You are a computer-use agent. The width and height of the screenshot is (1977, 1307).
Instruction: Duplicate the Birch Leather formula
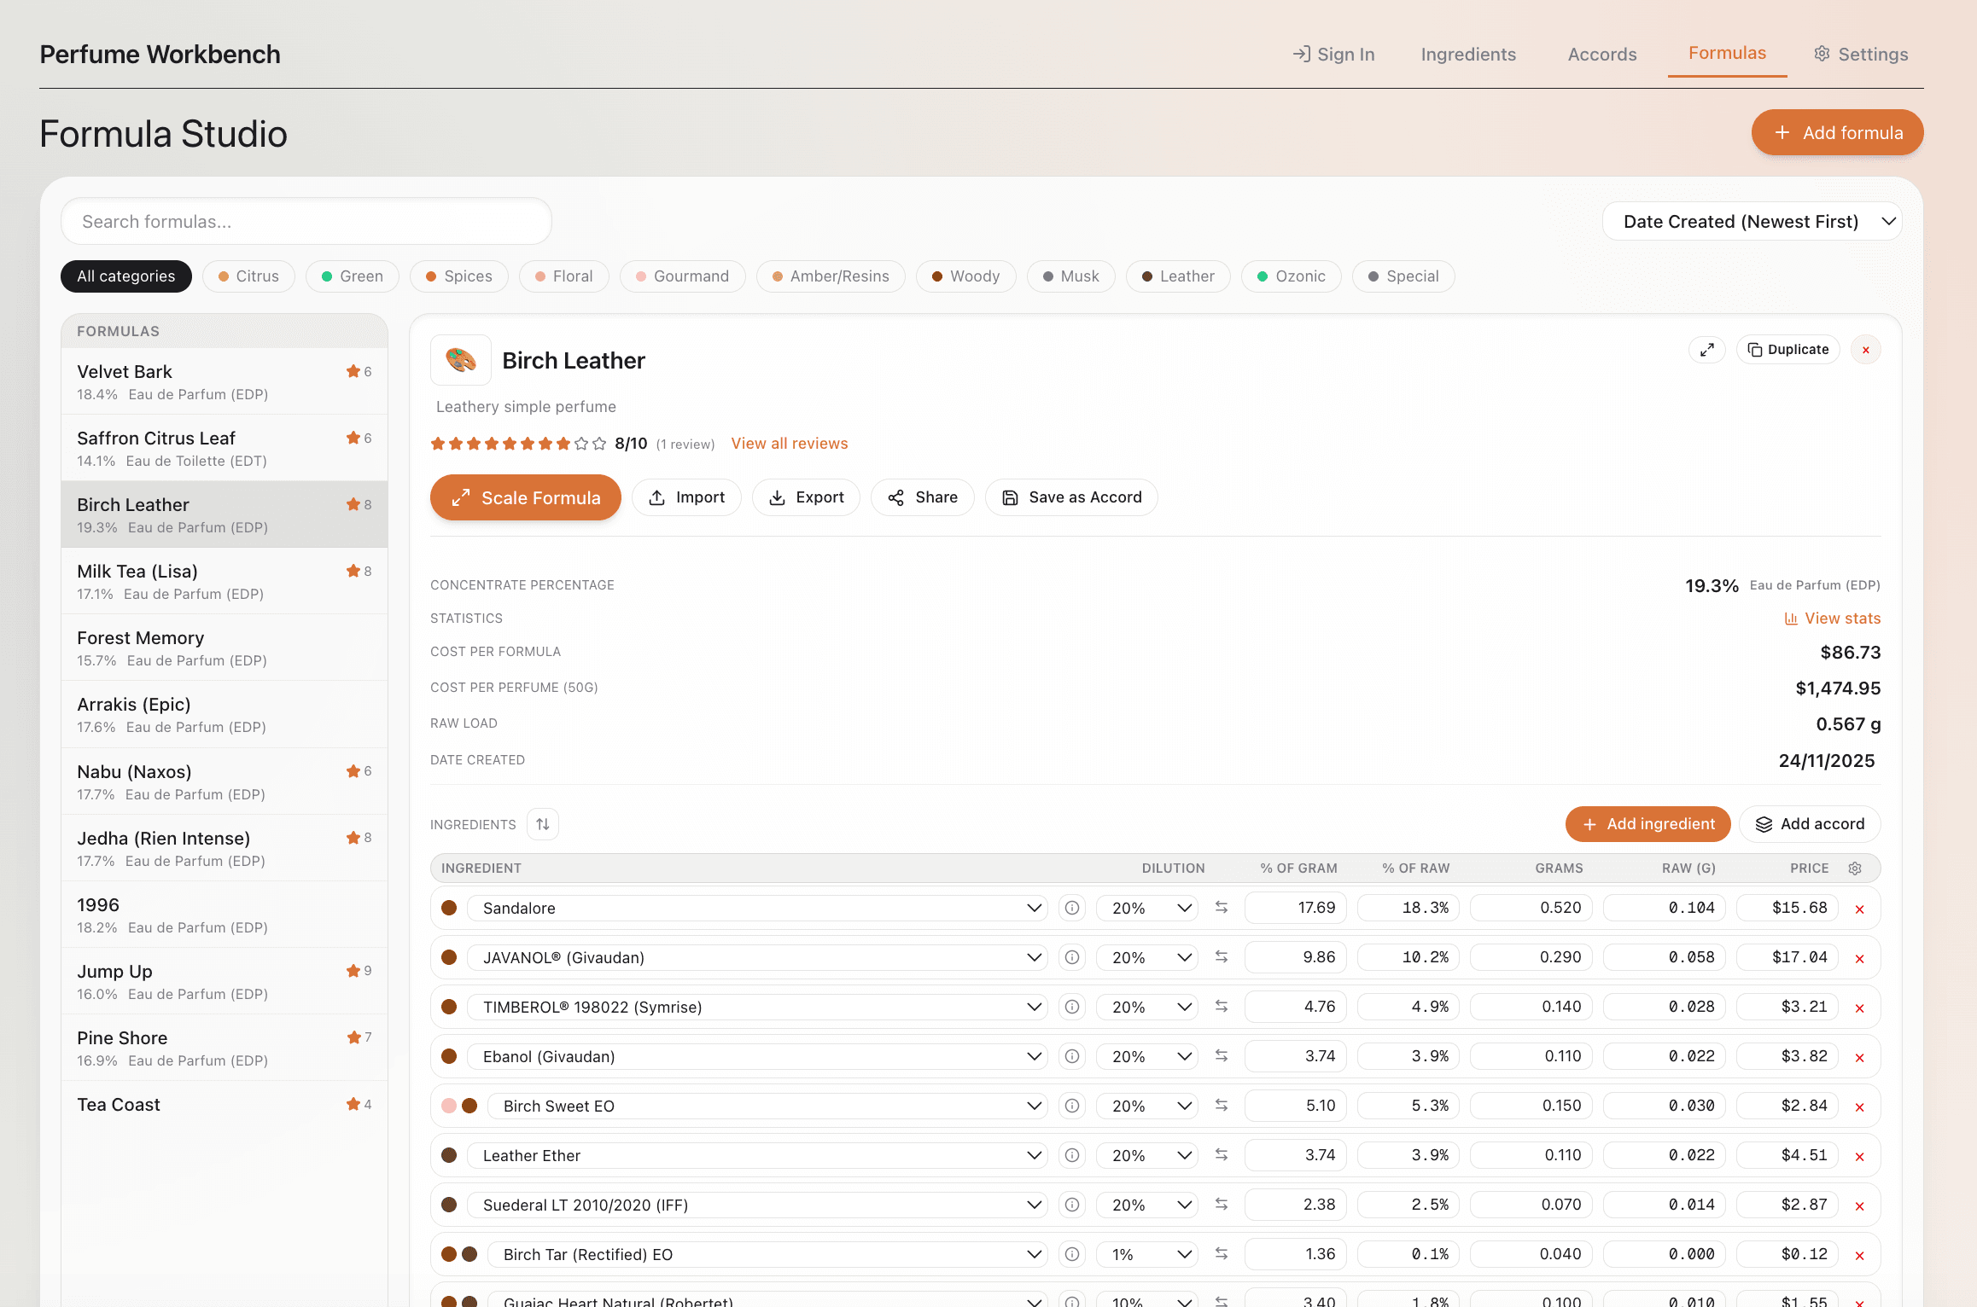(1787, 350)
